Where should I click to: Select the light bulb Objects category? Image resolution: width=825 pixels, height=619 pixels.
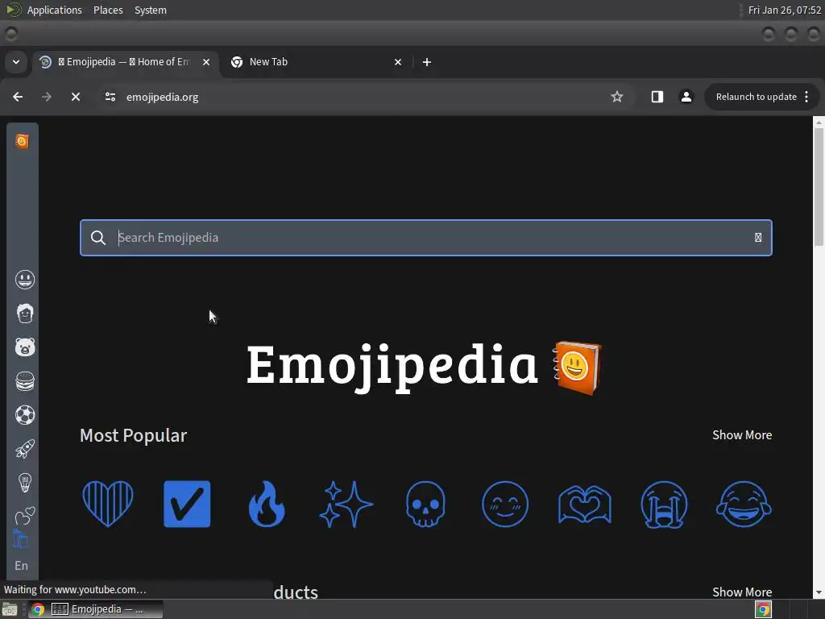pyautogui.click(x=25, y=483)
